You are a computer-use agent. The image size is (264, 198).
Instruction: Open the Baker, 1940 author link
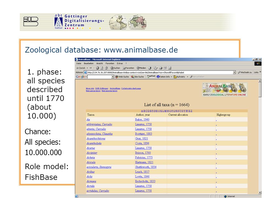tap(142, 119)
